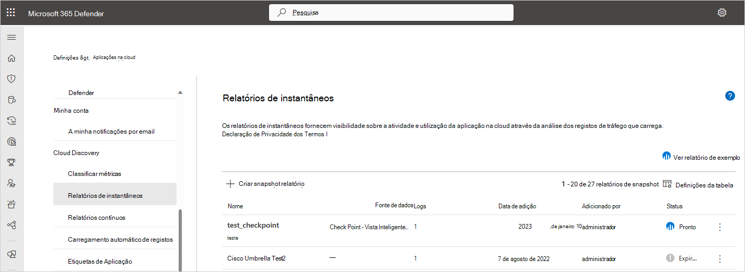Go to Home in the sidebar
Screen dimensions: 745x272
point(11,58)
